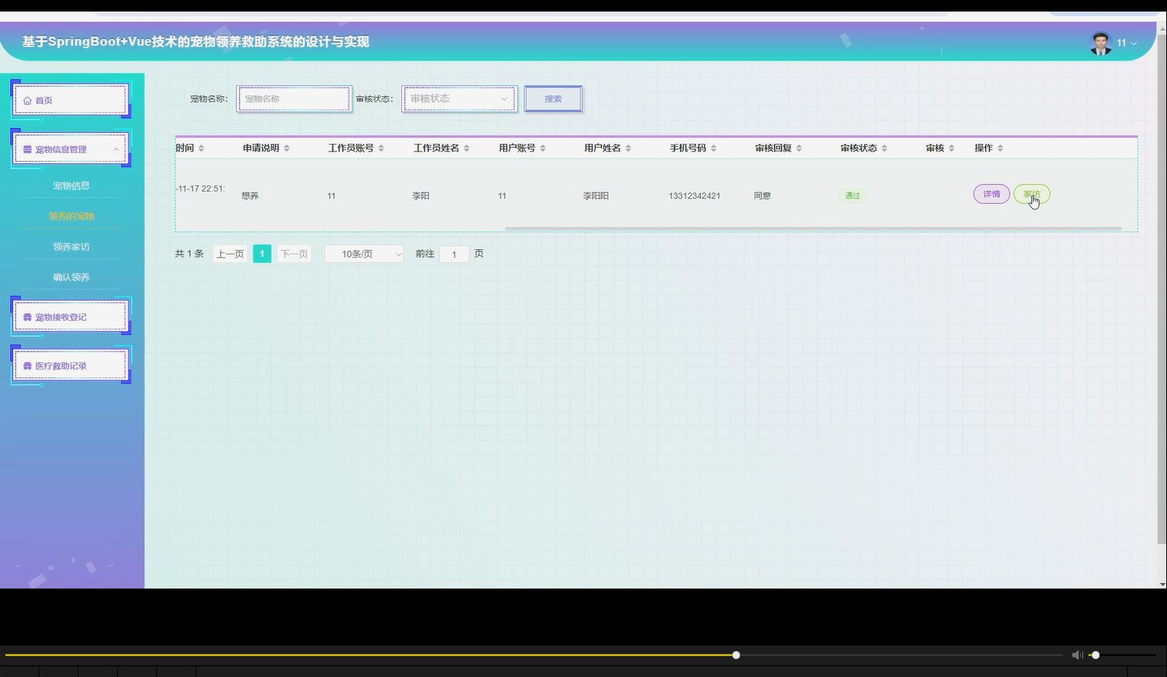The image size is (1167, 677).
Task: Click the 宠物名称 input field
Action: pos(293,98)
